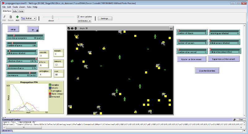
Task: Open the observer agent selector in Command Center
Action: click(x=6, y=131)
